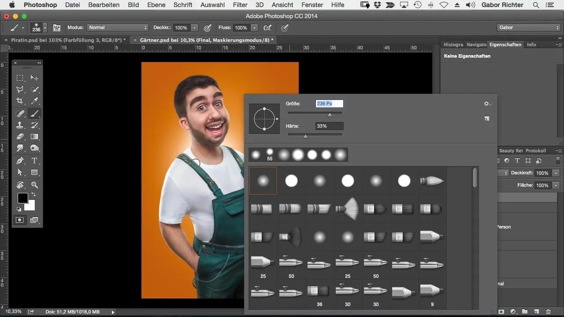Viewport: 564px width, 317px height.
Task: Click the Härte hardness slider handle
Action: [x=305, y=136]
